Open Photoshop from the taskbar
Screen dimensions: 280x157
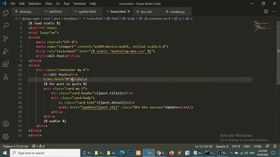click(x=130, y=153)
